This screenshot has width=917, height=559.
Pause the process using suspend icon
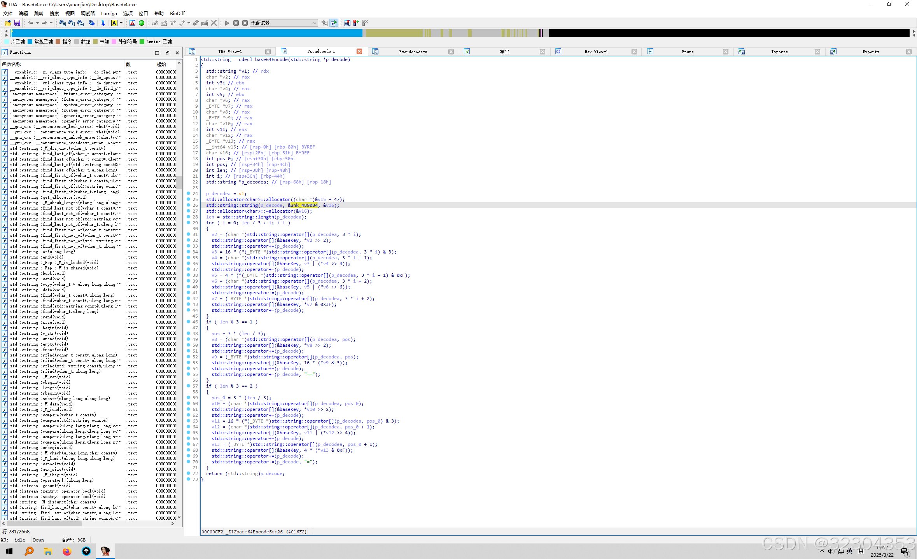pyautogui.click(x=236, y=23)
